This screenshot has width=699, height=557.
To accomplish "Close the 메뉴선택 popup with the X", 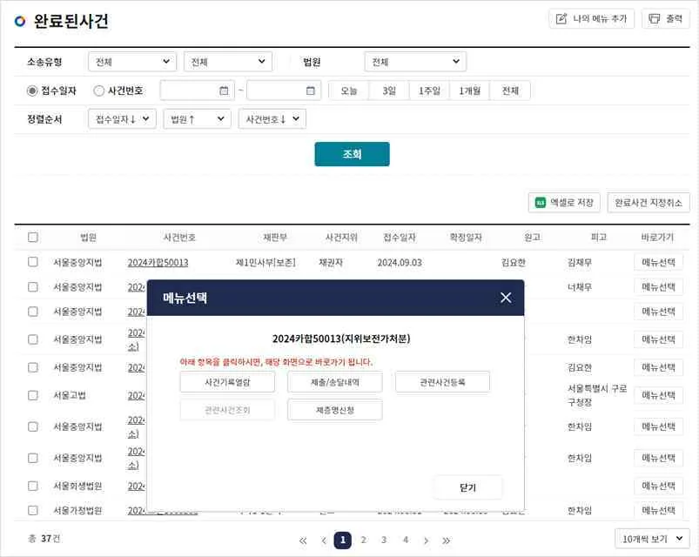I will point(506,298).
